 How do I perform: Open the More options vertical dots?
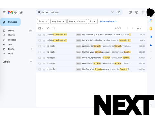(x=54, y=28)
